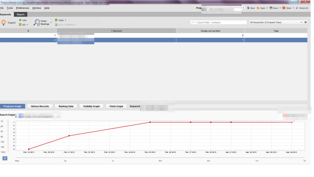Click the vertical rank scale slider handle
Image resolution: width=314 pixels, height=177 pixels.
point(8,121)
